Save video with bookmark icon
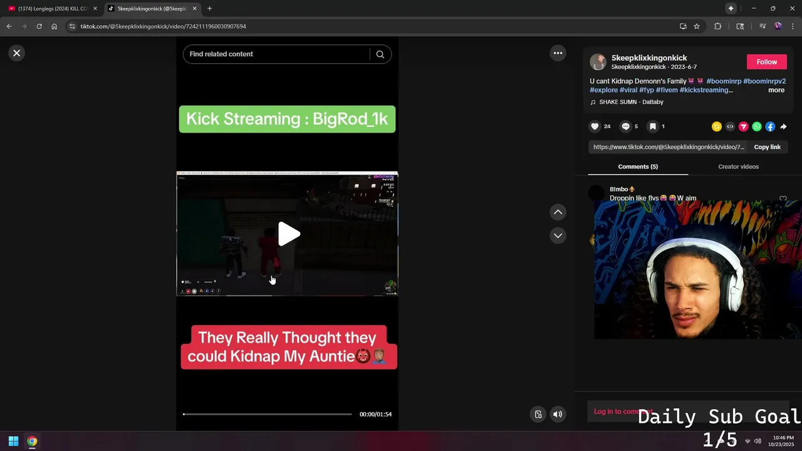802x451 pixels. point(652,127)
